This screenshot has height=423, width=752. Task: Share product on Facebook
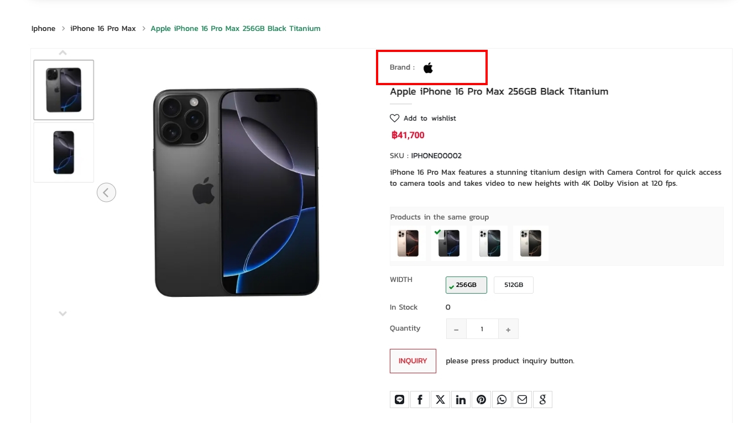(x=420, y=400)
